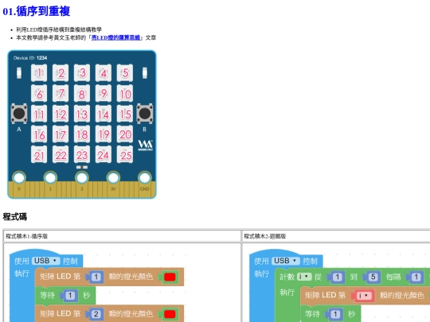Click LED number 18 on the board
Viewport: 430px width, 322px height.
tap(82, 134)
